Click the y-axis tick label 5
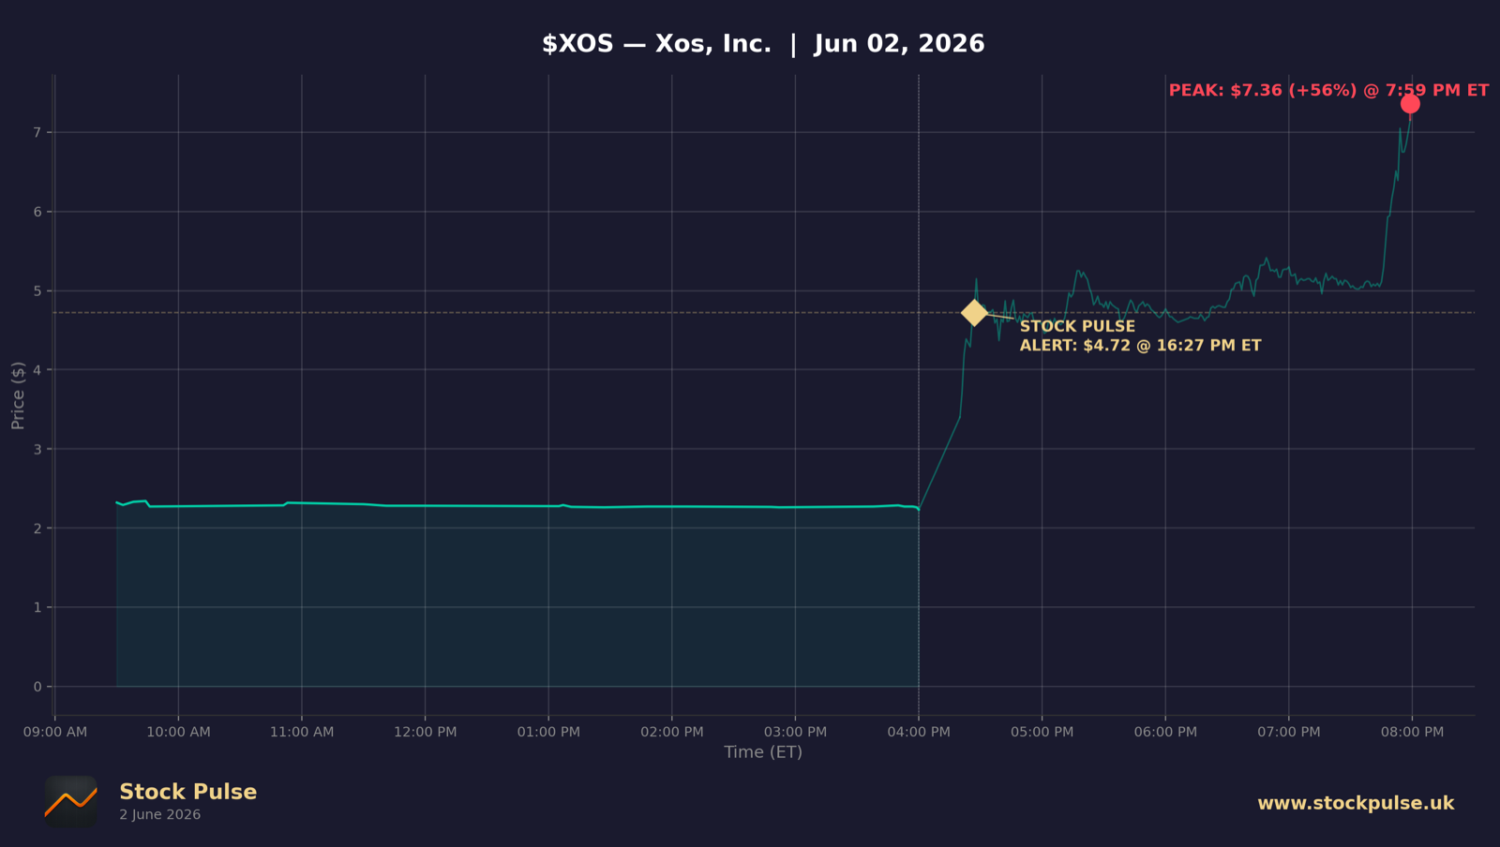 [37, 291]
